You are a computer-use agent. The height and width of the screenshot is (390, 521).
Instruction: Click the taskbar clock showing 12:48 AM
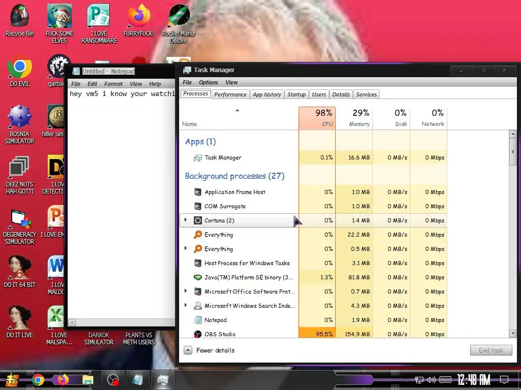click(474, 380)
